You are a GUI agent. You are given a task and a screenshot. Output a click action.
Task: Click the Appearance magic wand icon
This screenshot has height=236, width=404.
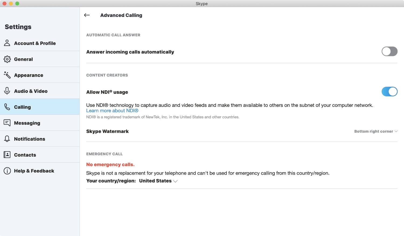7,75
